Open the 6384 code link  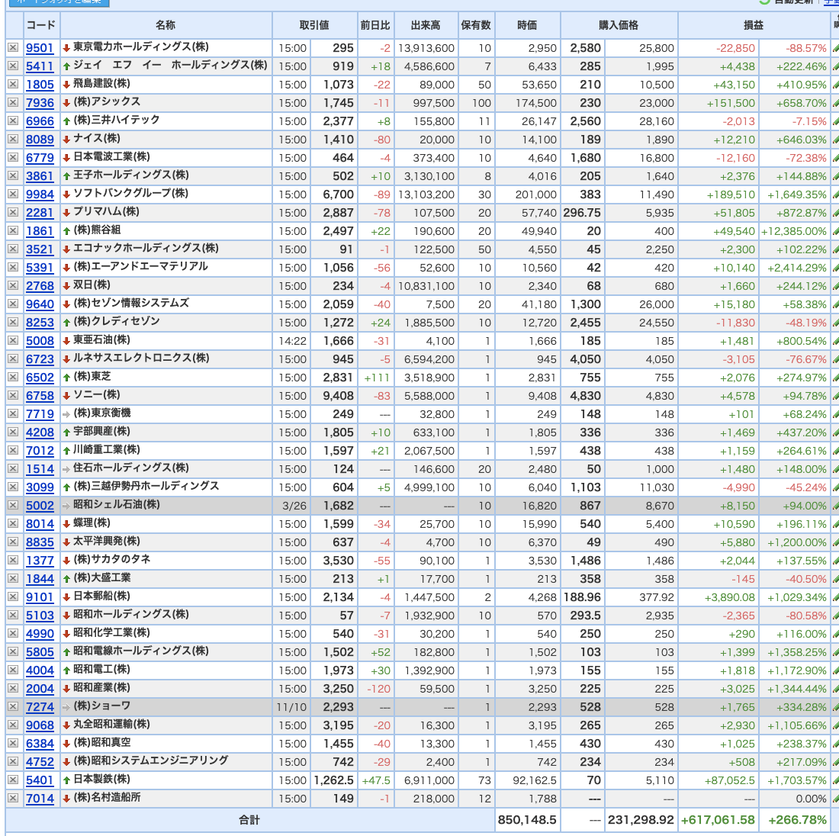40,744
